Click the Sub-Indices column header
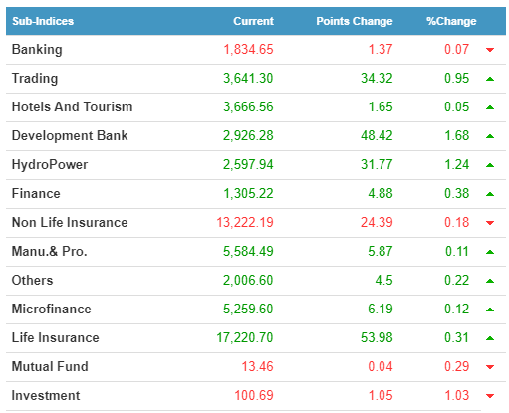 click(x=43, y=21)
